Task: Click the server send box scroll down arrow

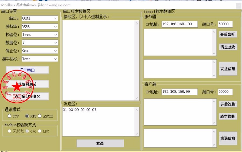Action: pos(214,75)
